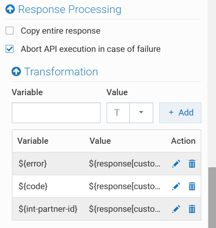Click the vertical scrollbar thumb

(x=212, y=198)
